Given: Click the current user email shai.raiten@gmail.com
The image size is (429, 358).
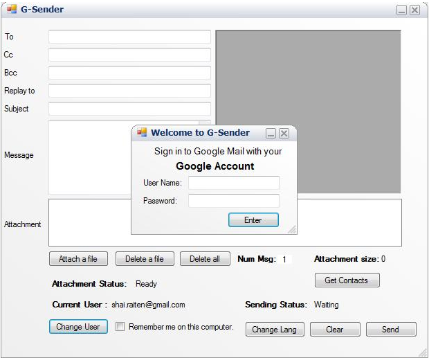Looking at the screenshot, I should pos(148,305).
